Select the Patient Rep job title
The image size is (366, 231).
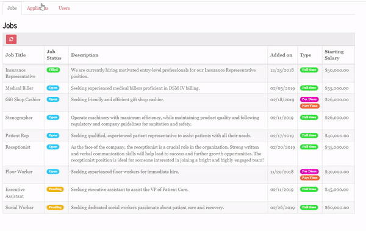17,135
